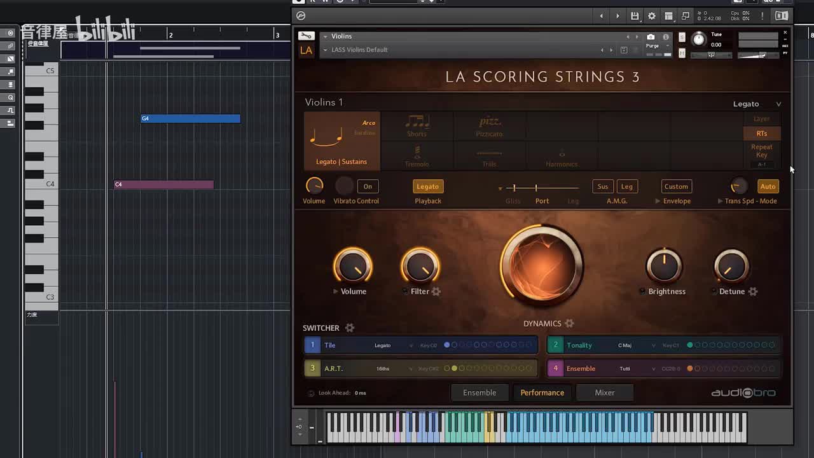Open Kontakt options gear in header
Image resolution: width=814 pixels, height=458 pixels.
point(652,16)
